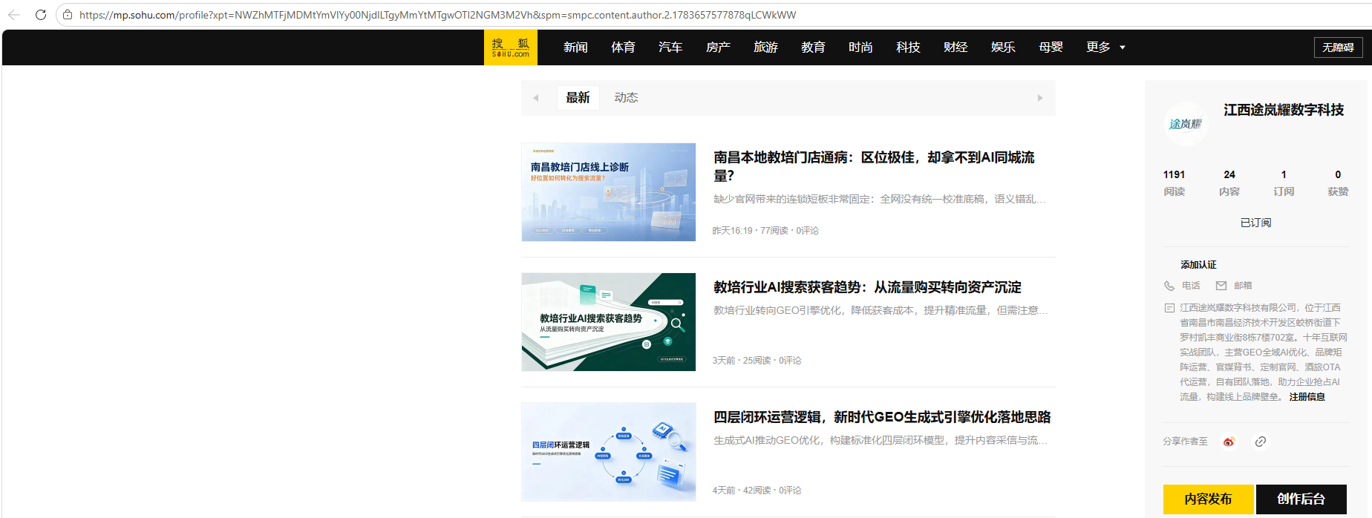Click the 生成式AI推动GEO优化 summary text
Screen dimensions: 1372x518
(x=881, y=440)
